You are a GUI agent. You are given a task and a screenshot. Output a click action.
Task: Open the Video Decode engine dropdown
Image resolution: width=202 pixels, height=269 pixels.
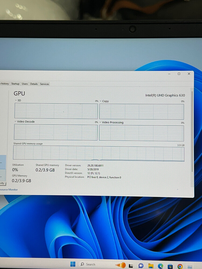click(15, 122)
